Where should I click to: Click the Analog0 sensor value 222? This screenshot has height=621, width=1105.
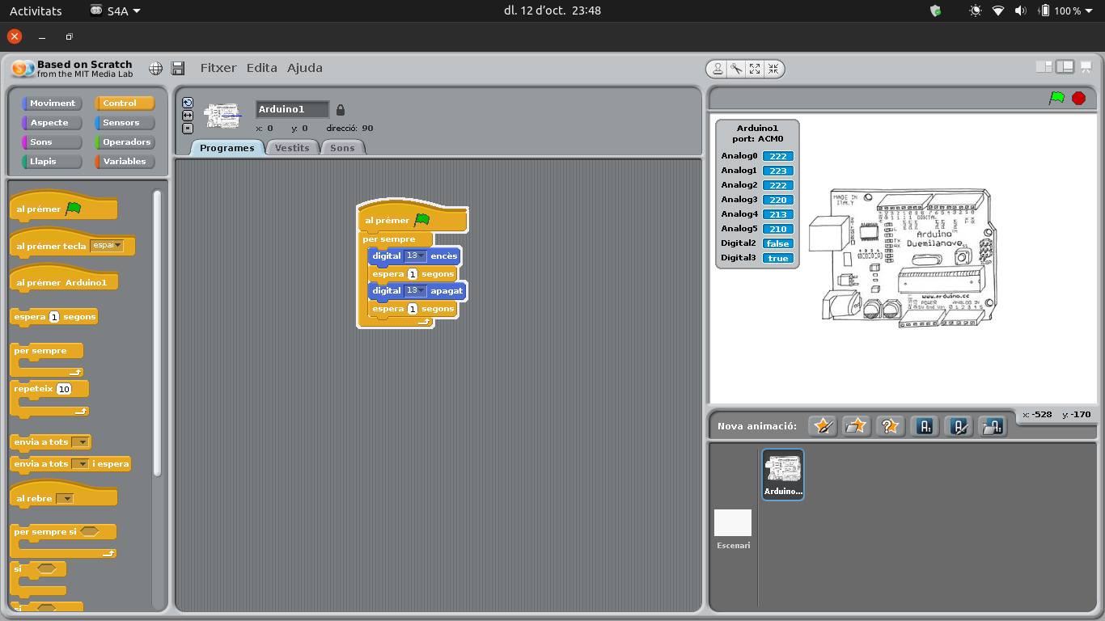pos(778,156)
